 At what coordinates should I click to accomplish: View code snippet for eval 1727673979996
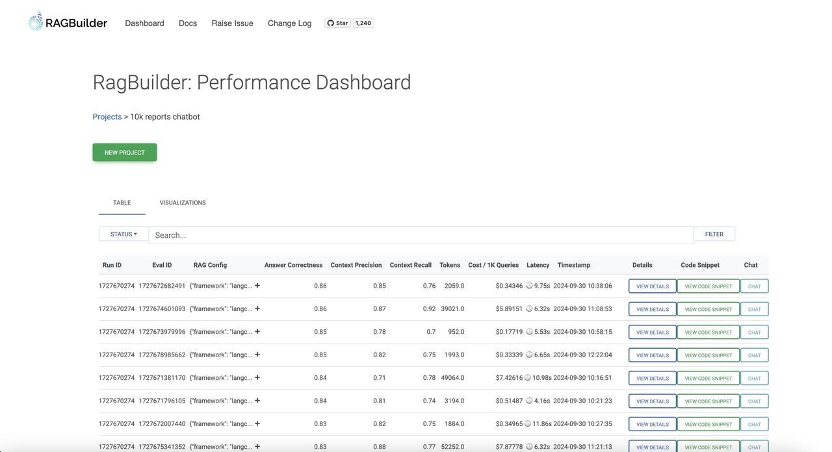[708, 333]
